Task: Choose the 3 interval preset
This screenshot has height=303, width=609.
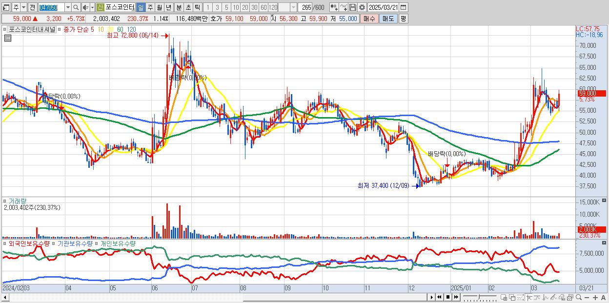Action: tap(217, 7)
